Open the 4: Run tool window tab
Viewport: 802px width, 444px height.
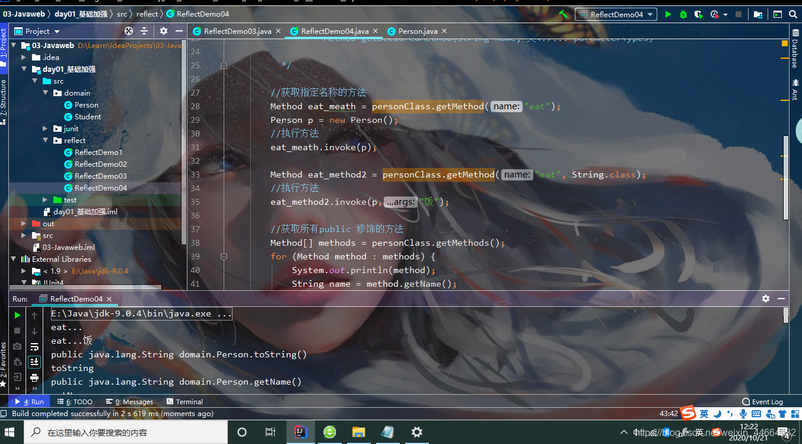(30, 402)
